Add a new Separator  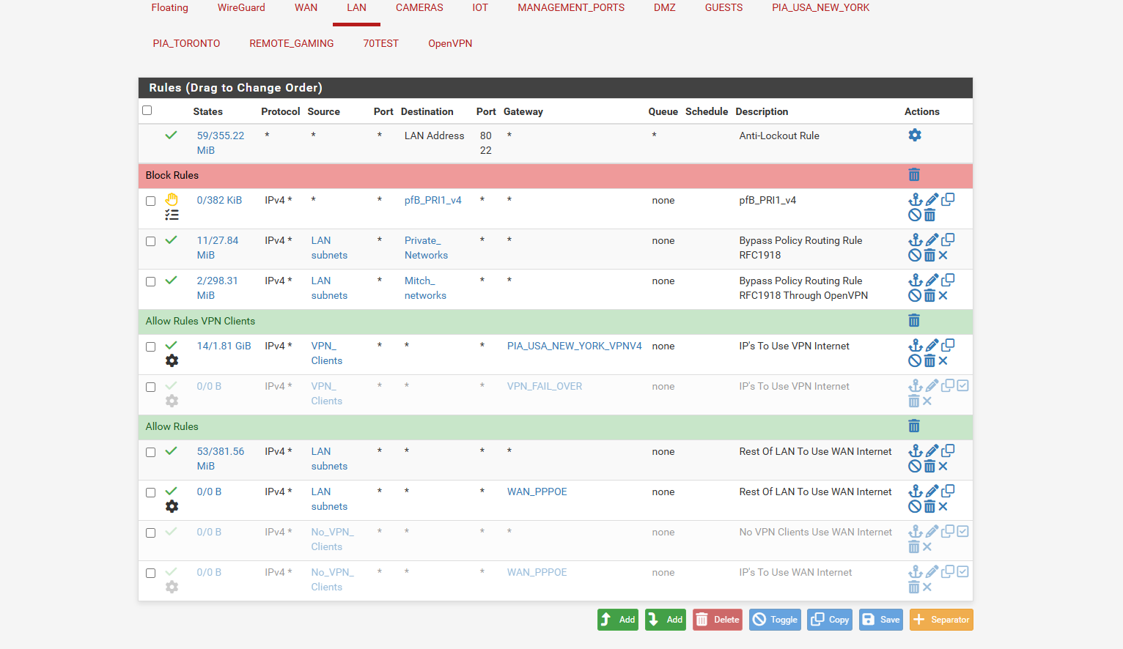[x=941, y=620]
